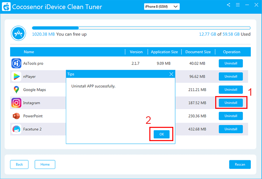
Task: Sort by Application Size column header
Action: 164,52
